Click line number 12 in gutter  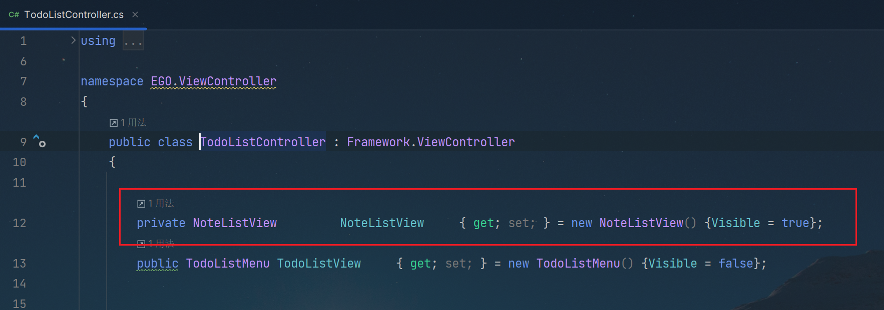[20, 223]
